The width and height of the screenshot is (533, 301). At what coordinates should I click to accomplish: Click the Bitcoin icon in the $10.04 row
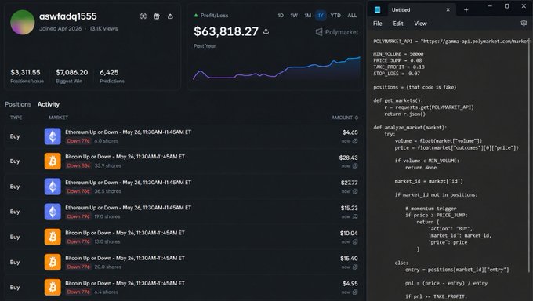coord(53,237)
